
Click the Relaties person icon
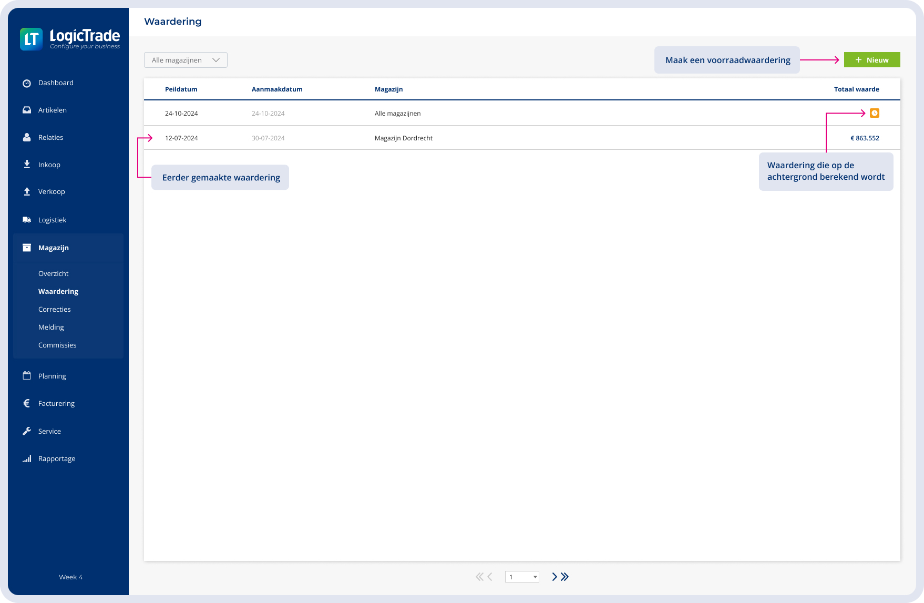27,137
